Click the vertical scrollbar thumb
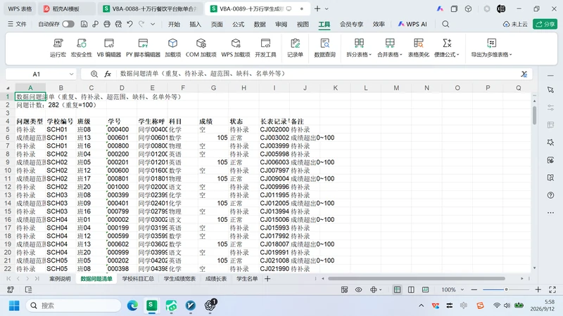Viewport: 563px width, 316px height. click(535, 115)
